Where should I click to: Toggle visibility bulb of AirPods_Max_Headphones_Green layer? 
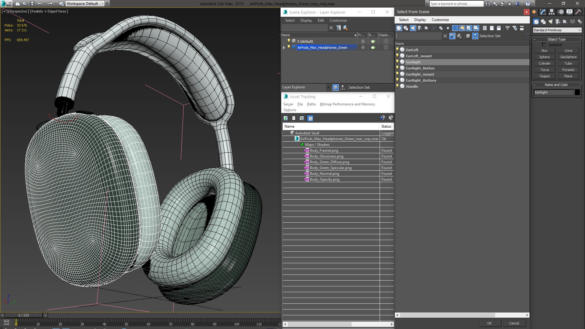pyautogui.click(x=289, y=47)
